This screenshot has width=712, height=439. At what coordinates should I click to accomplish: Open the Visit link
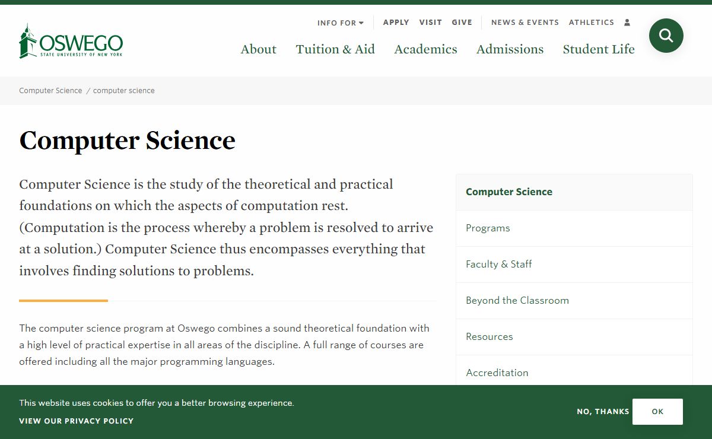431,23
